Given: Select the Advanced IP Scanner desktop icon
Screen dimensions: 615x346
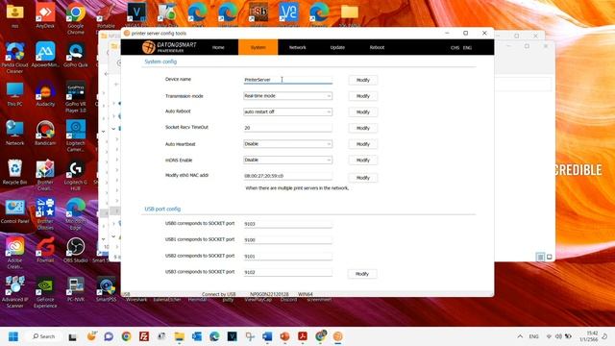Looking at the screenshot, I should (15, 291).
